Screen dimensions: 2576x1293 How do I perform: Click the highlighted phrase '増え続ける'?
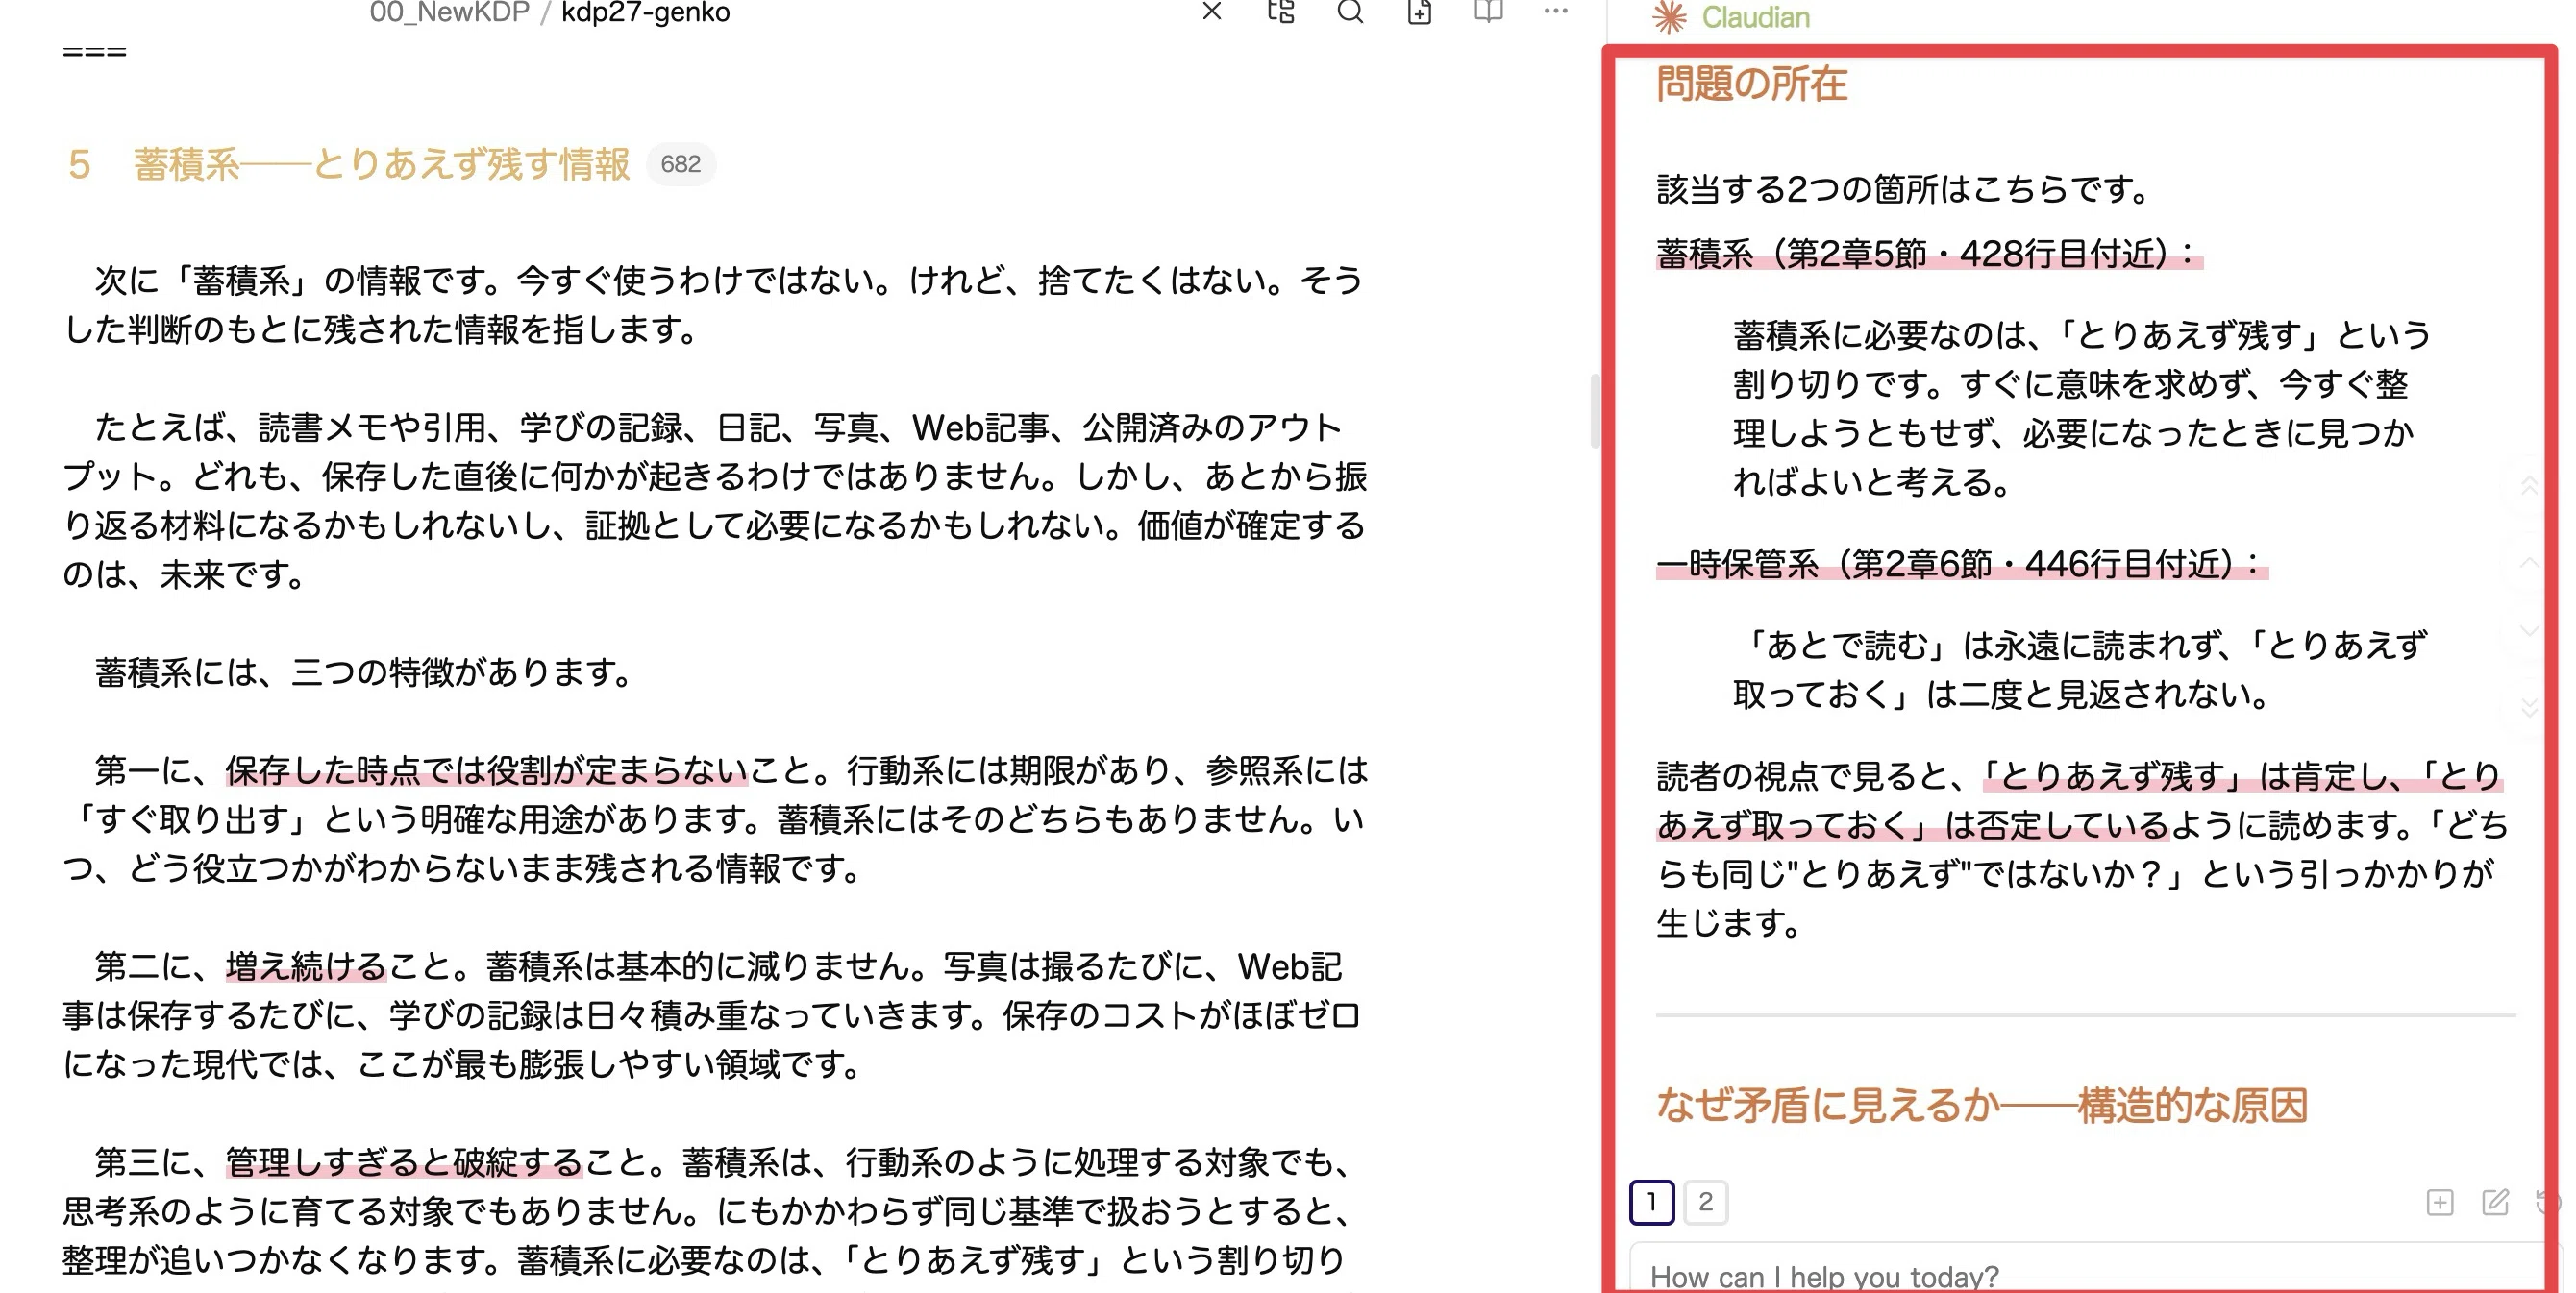tap(306, 966)
